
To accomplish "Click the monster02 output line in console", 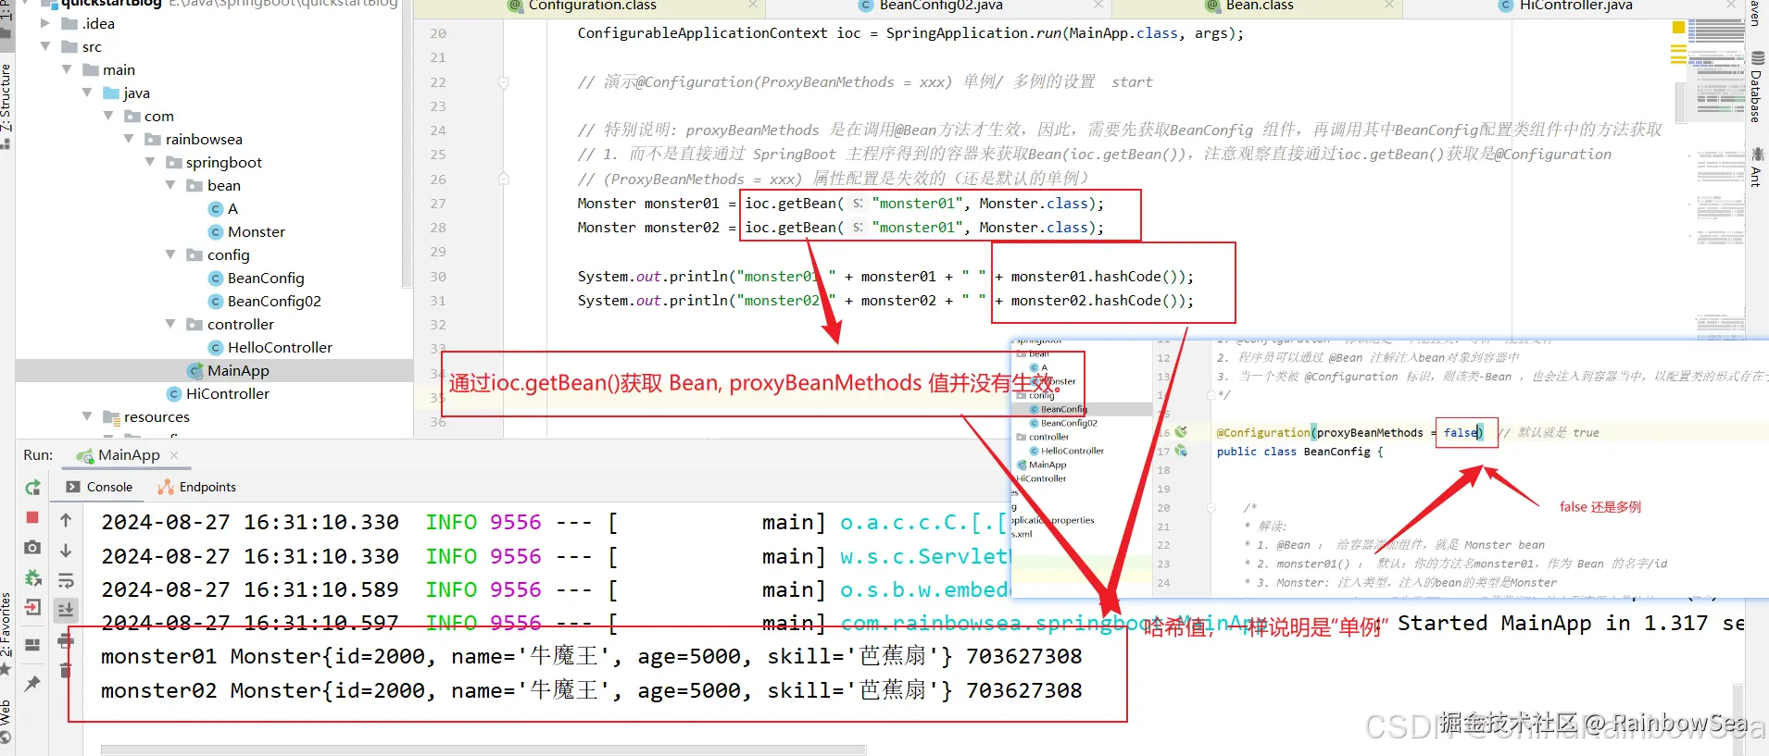I will coord(591,690).
